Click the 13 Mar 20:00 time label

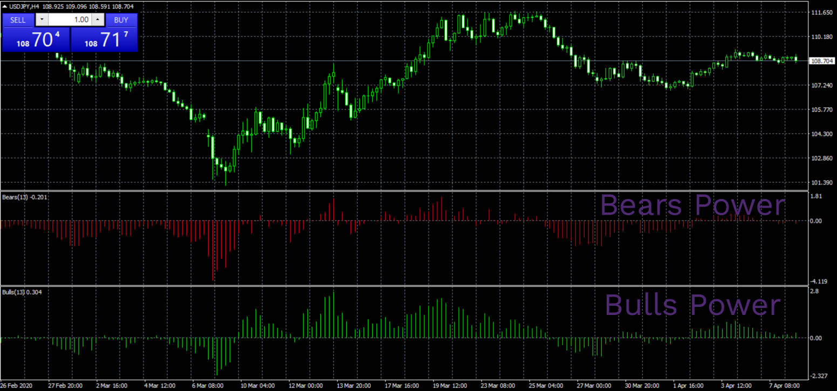pos(353,386)
